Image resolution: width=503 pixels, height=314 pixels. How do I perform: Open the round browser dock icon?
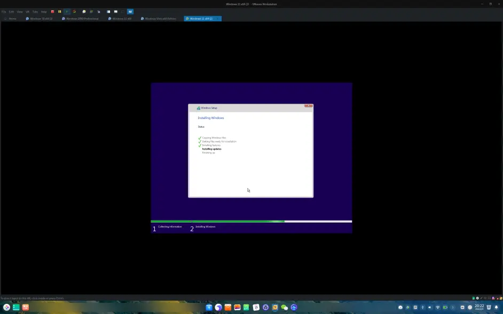(218, 307)
